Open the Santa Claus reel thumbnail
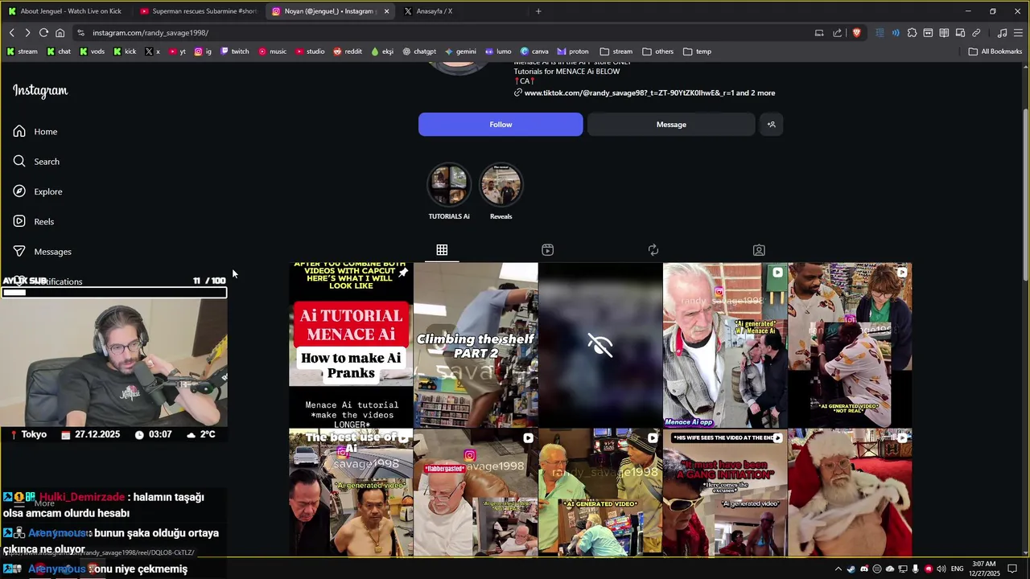Viewport: 1030px width, 579px height. pos(850,492)
